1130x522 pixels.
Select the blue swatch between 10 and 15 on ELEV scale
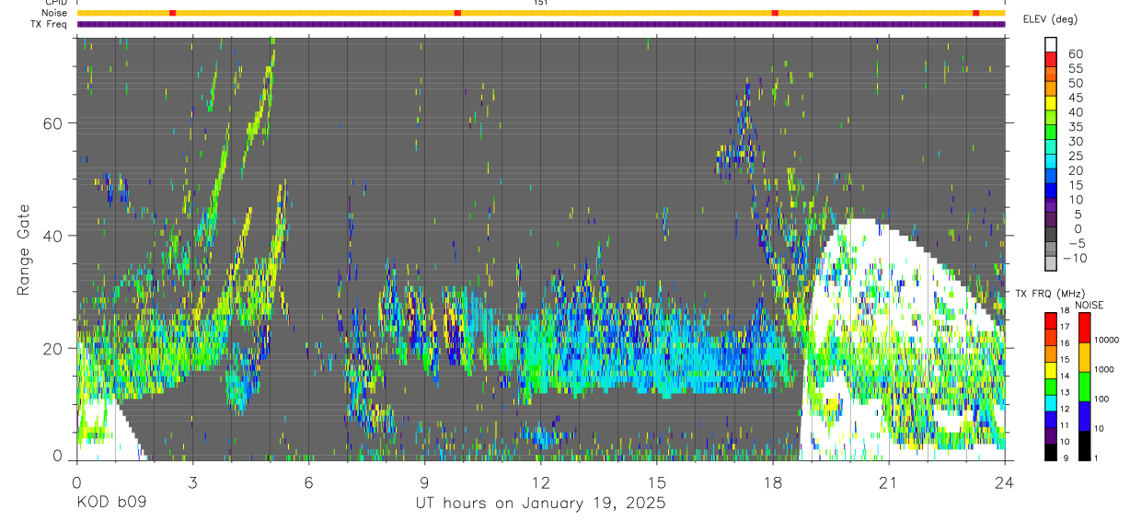tap(1051, 191)
